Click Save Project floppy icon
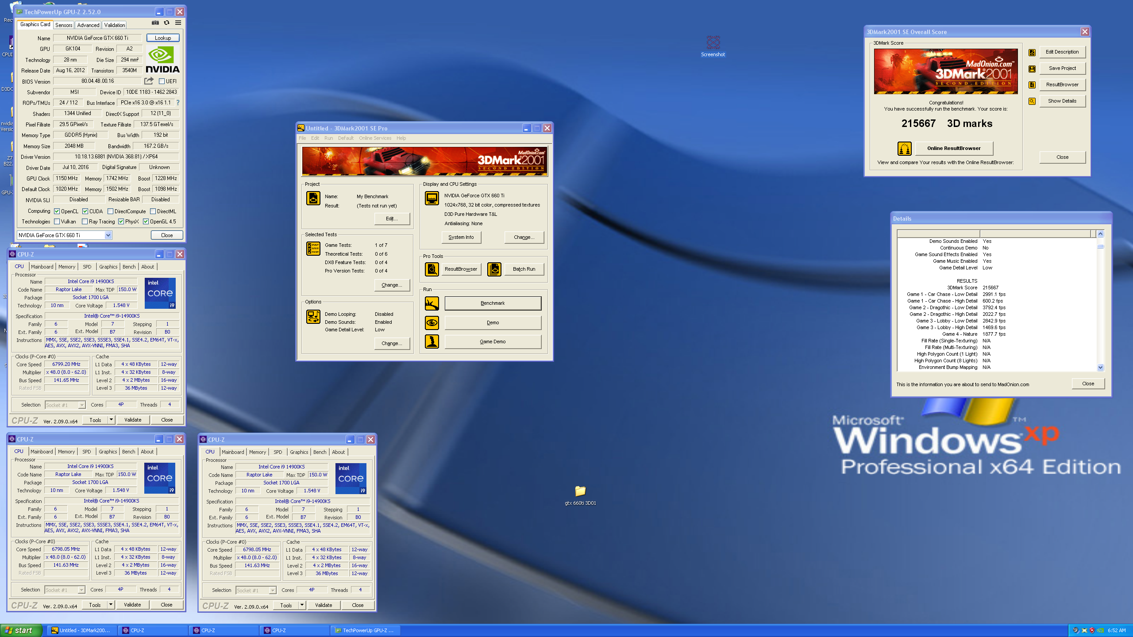1133x637 pixels. (x=1032, y=69)
